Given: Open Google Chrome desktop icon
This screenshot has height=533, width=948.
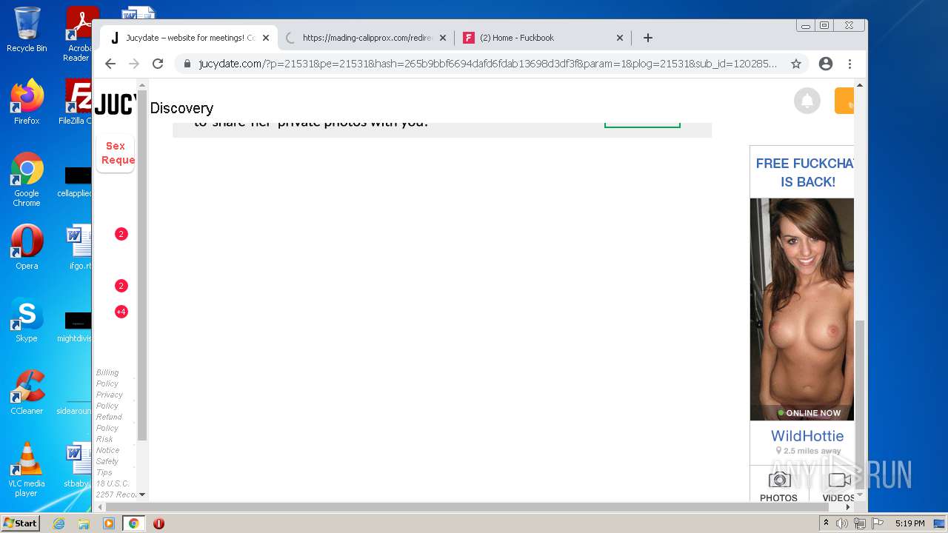Looking at the screenshot, I should click(x=27, y=179).
